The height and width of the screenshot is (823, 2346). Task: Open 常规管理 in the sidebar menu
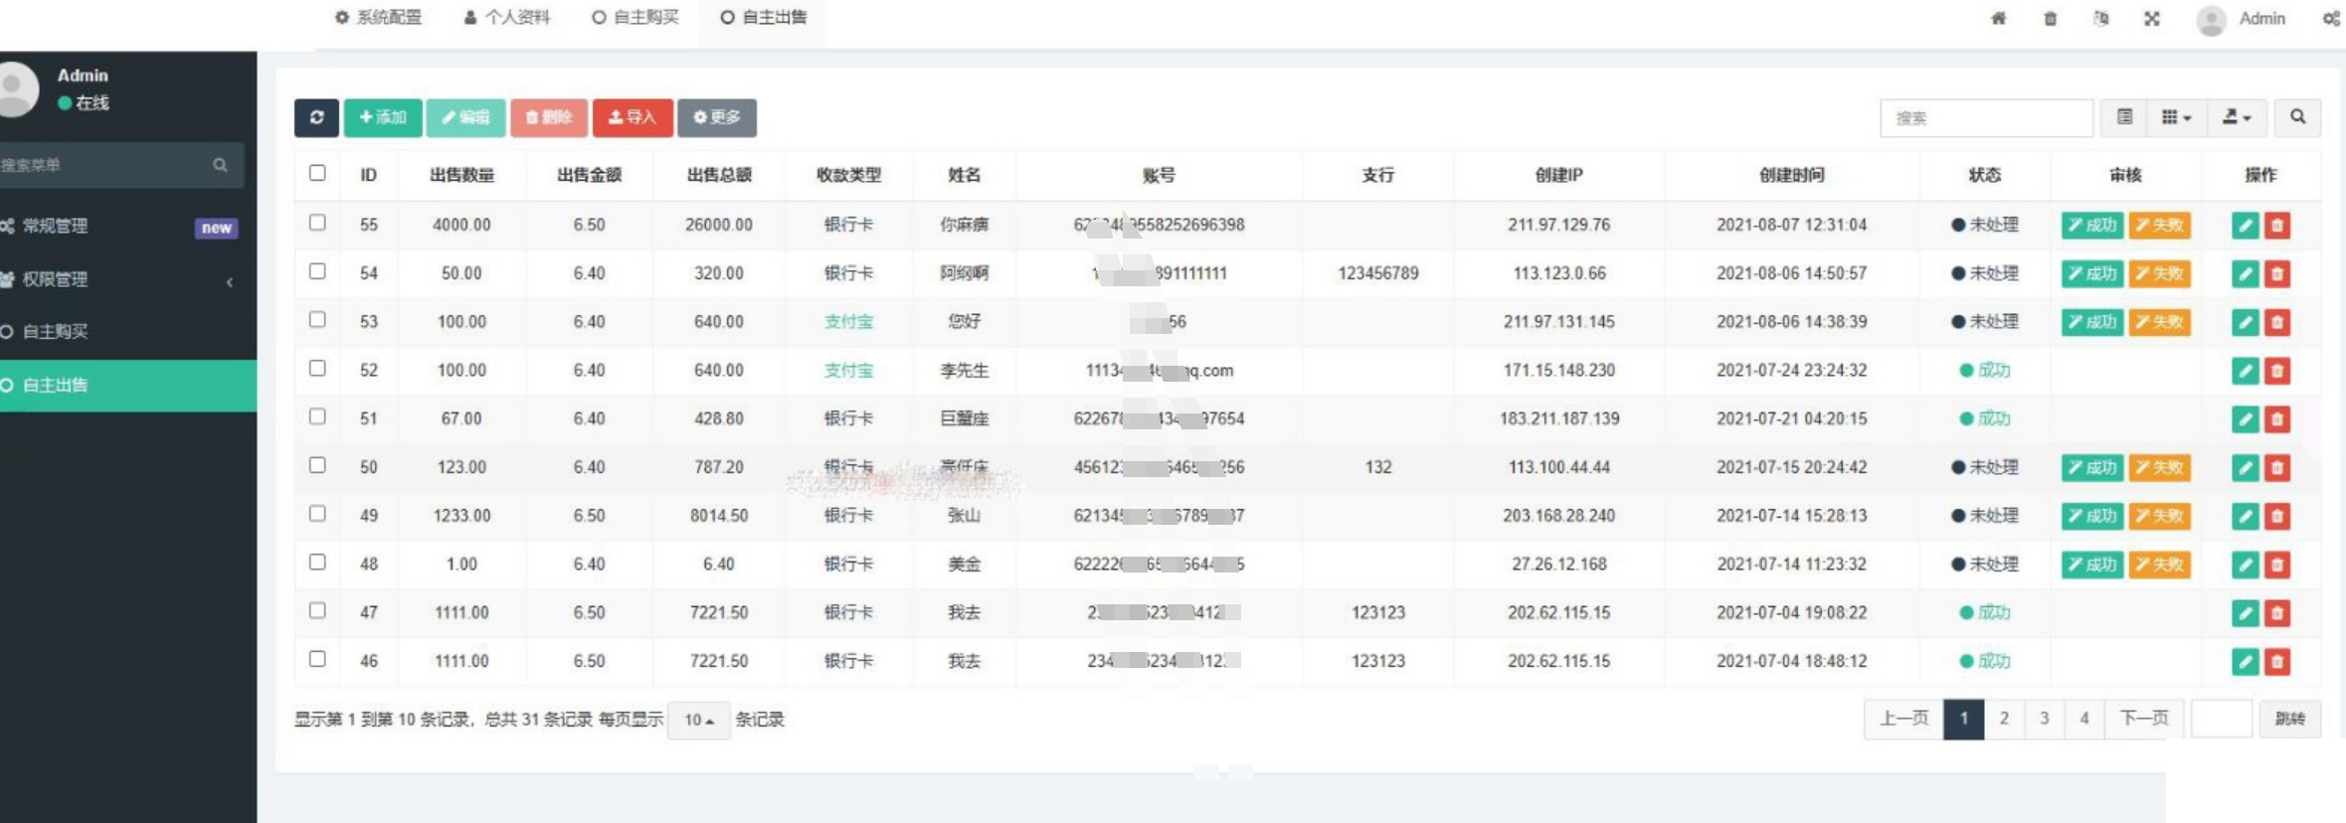coord(56,227)
